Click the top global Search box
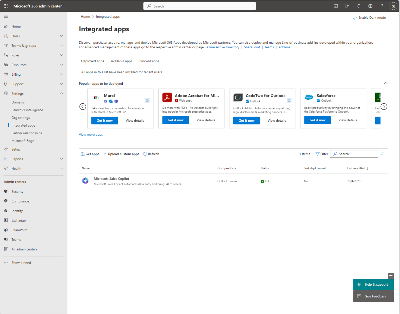The image size is (400, 314). (x=199, y=6)
